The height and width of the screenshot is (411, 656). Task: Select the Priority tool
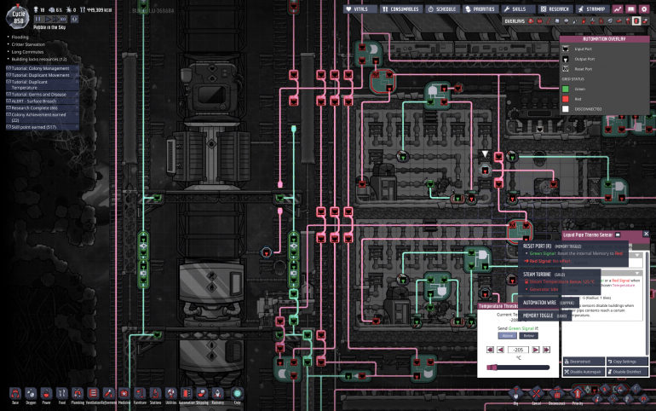click(x=577, y=394)
